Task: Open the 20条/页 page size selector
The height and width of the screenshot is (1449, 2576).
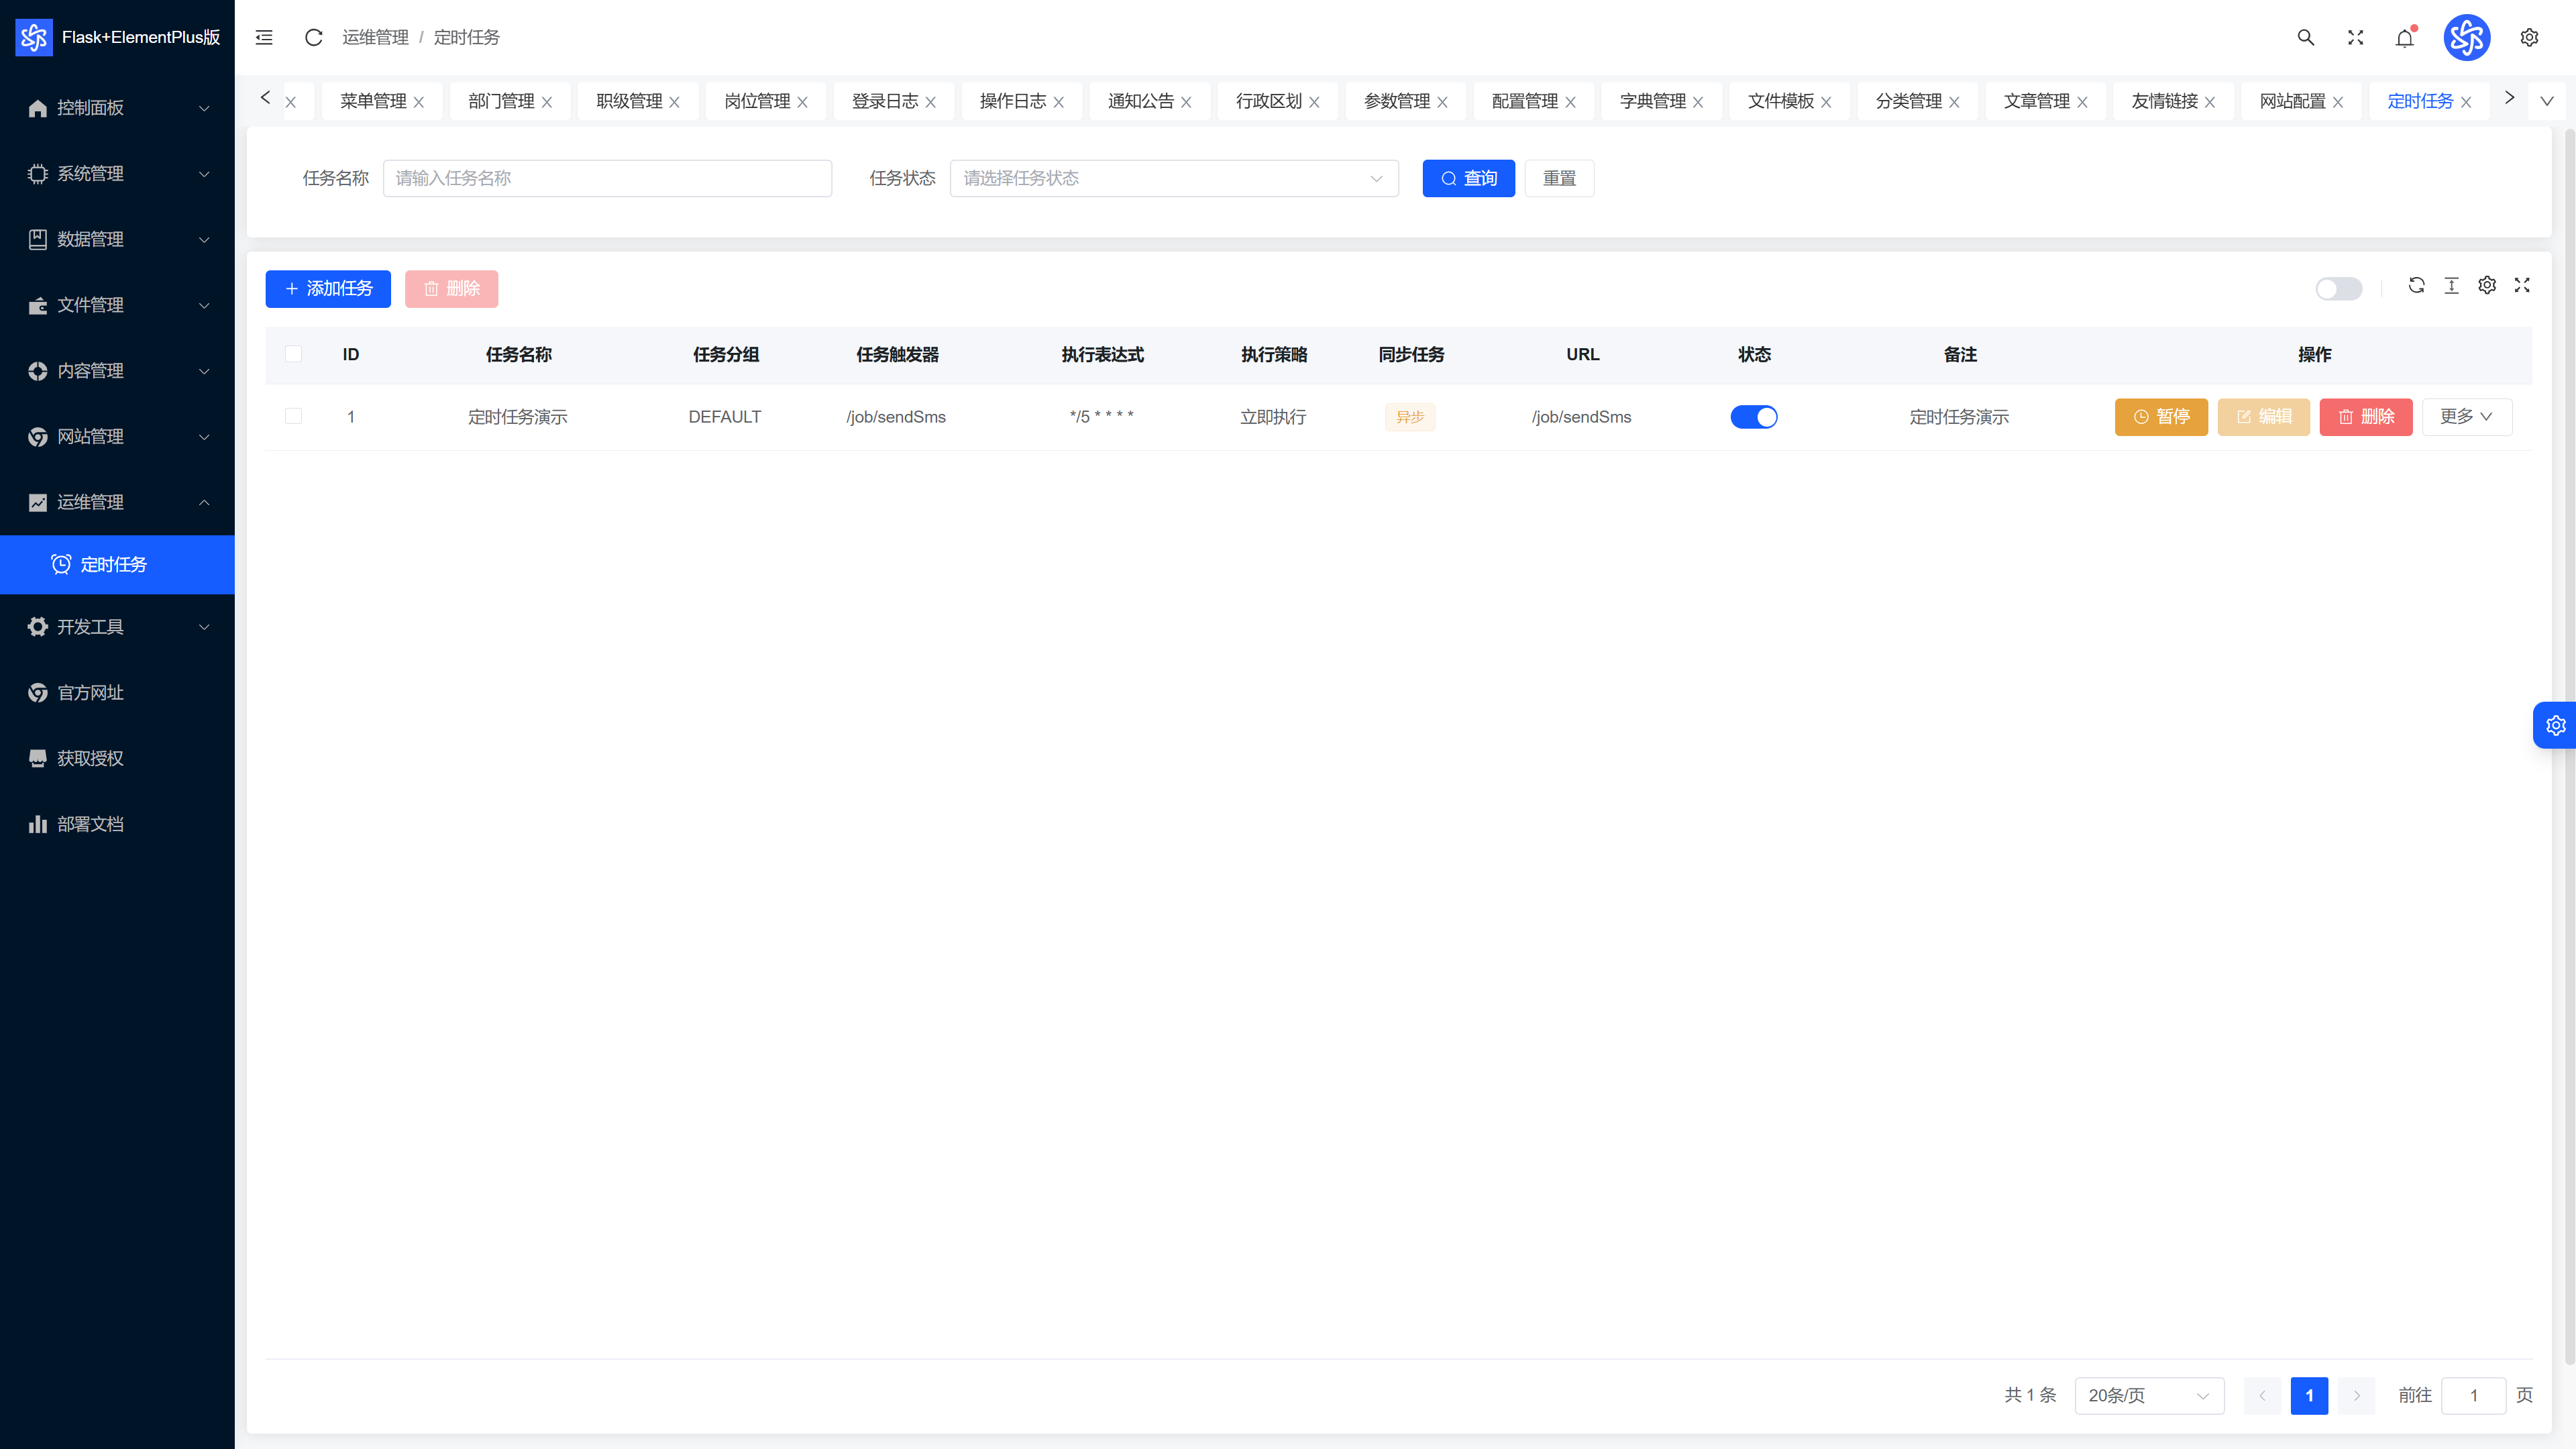Action: [x=2149, y=1395]
